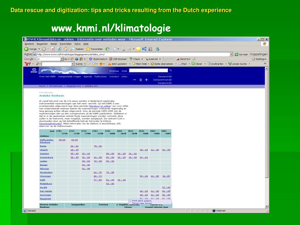300x225 pixels.
Task: Click the 158 blocked popup blocker
Action: click(x=118, y=59)
